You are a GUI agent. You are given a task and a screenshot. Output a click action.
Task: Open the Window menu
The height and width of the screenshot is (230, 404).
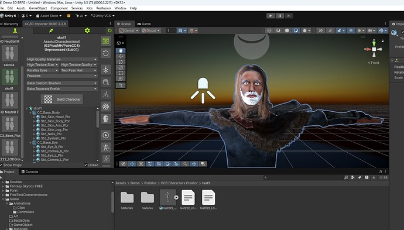click(121, 8)
